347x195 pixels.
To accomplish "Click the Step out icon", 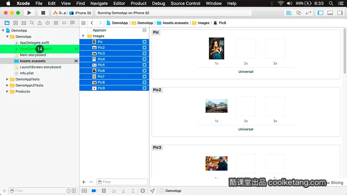I will (x=133, y=191).
